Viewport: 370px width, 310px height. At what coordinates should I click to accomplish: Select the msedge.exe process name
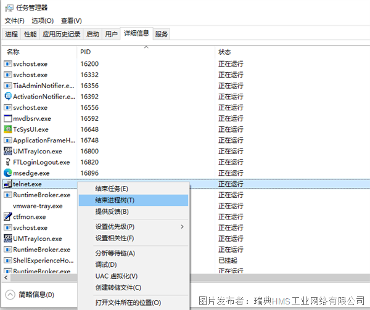(x=31, y=173)
